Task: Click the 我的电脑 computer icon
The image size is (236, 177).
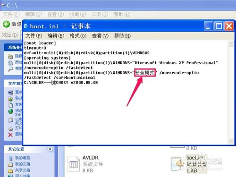Action: tap(10, 158)
